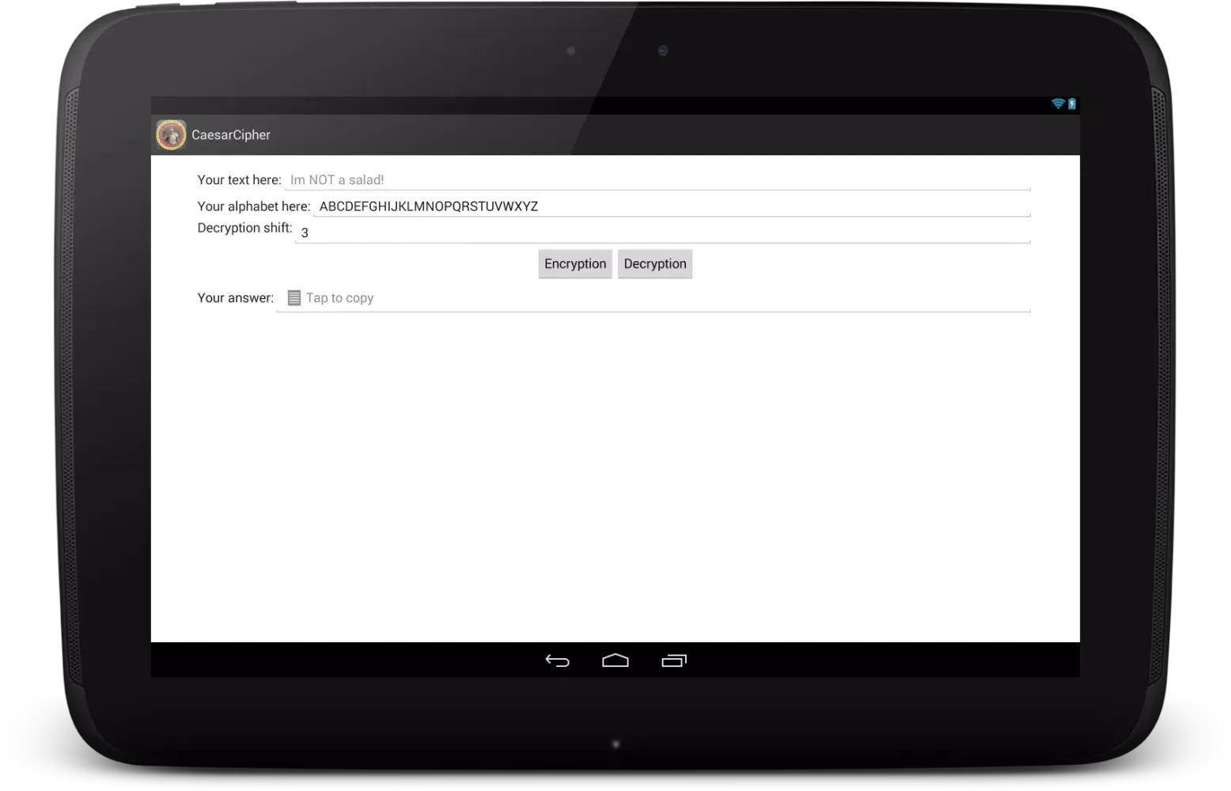Tap the 'Your alphabet here:' label
1231x791 pixels.
point(253,206)
